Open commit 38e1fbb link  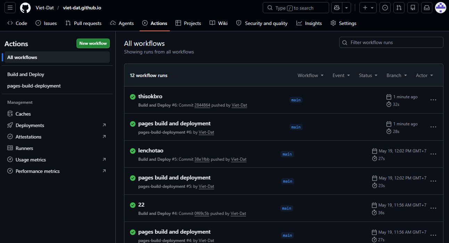(202, 159)
